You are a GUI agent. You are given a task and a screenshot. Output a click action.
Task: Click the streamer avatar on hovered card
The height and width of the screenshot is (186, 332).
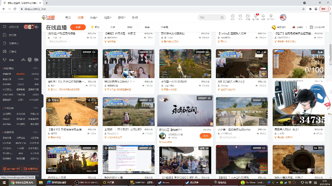(162, 136)
